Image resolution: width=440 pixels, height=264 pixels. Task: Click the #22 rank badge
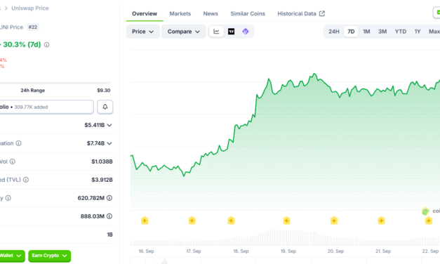click(x=33, y=27)
